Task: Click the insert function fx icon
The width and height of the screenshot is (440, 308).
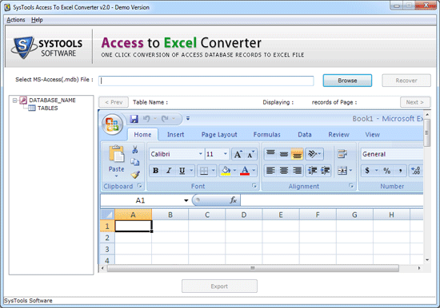Action: [x=233, y=200]
